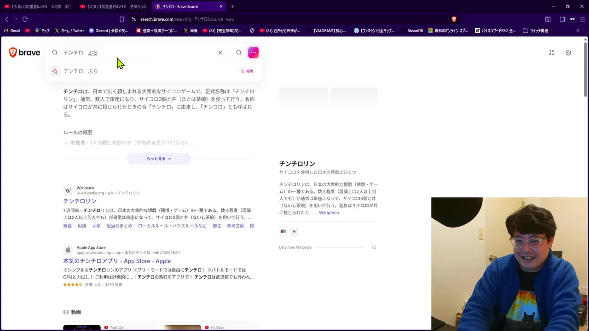Go back to the previous page
Image resolution: width=589 pixels, height=331 pixels.
pyautogui.click(x=7, y=19)
